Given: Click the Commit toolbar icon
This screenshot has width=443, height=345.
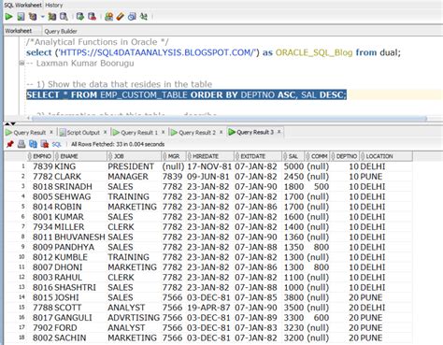Looking at the screenshot, I should [x=80, y=17].
